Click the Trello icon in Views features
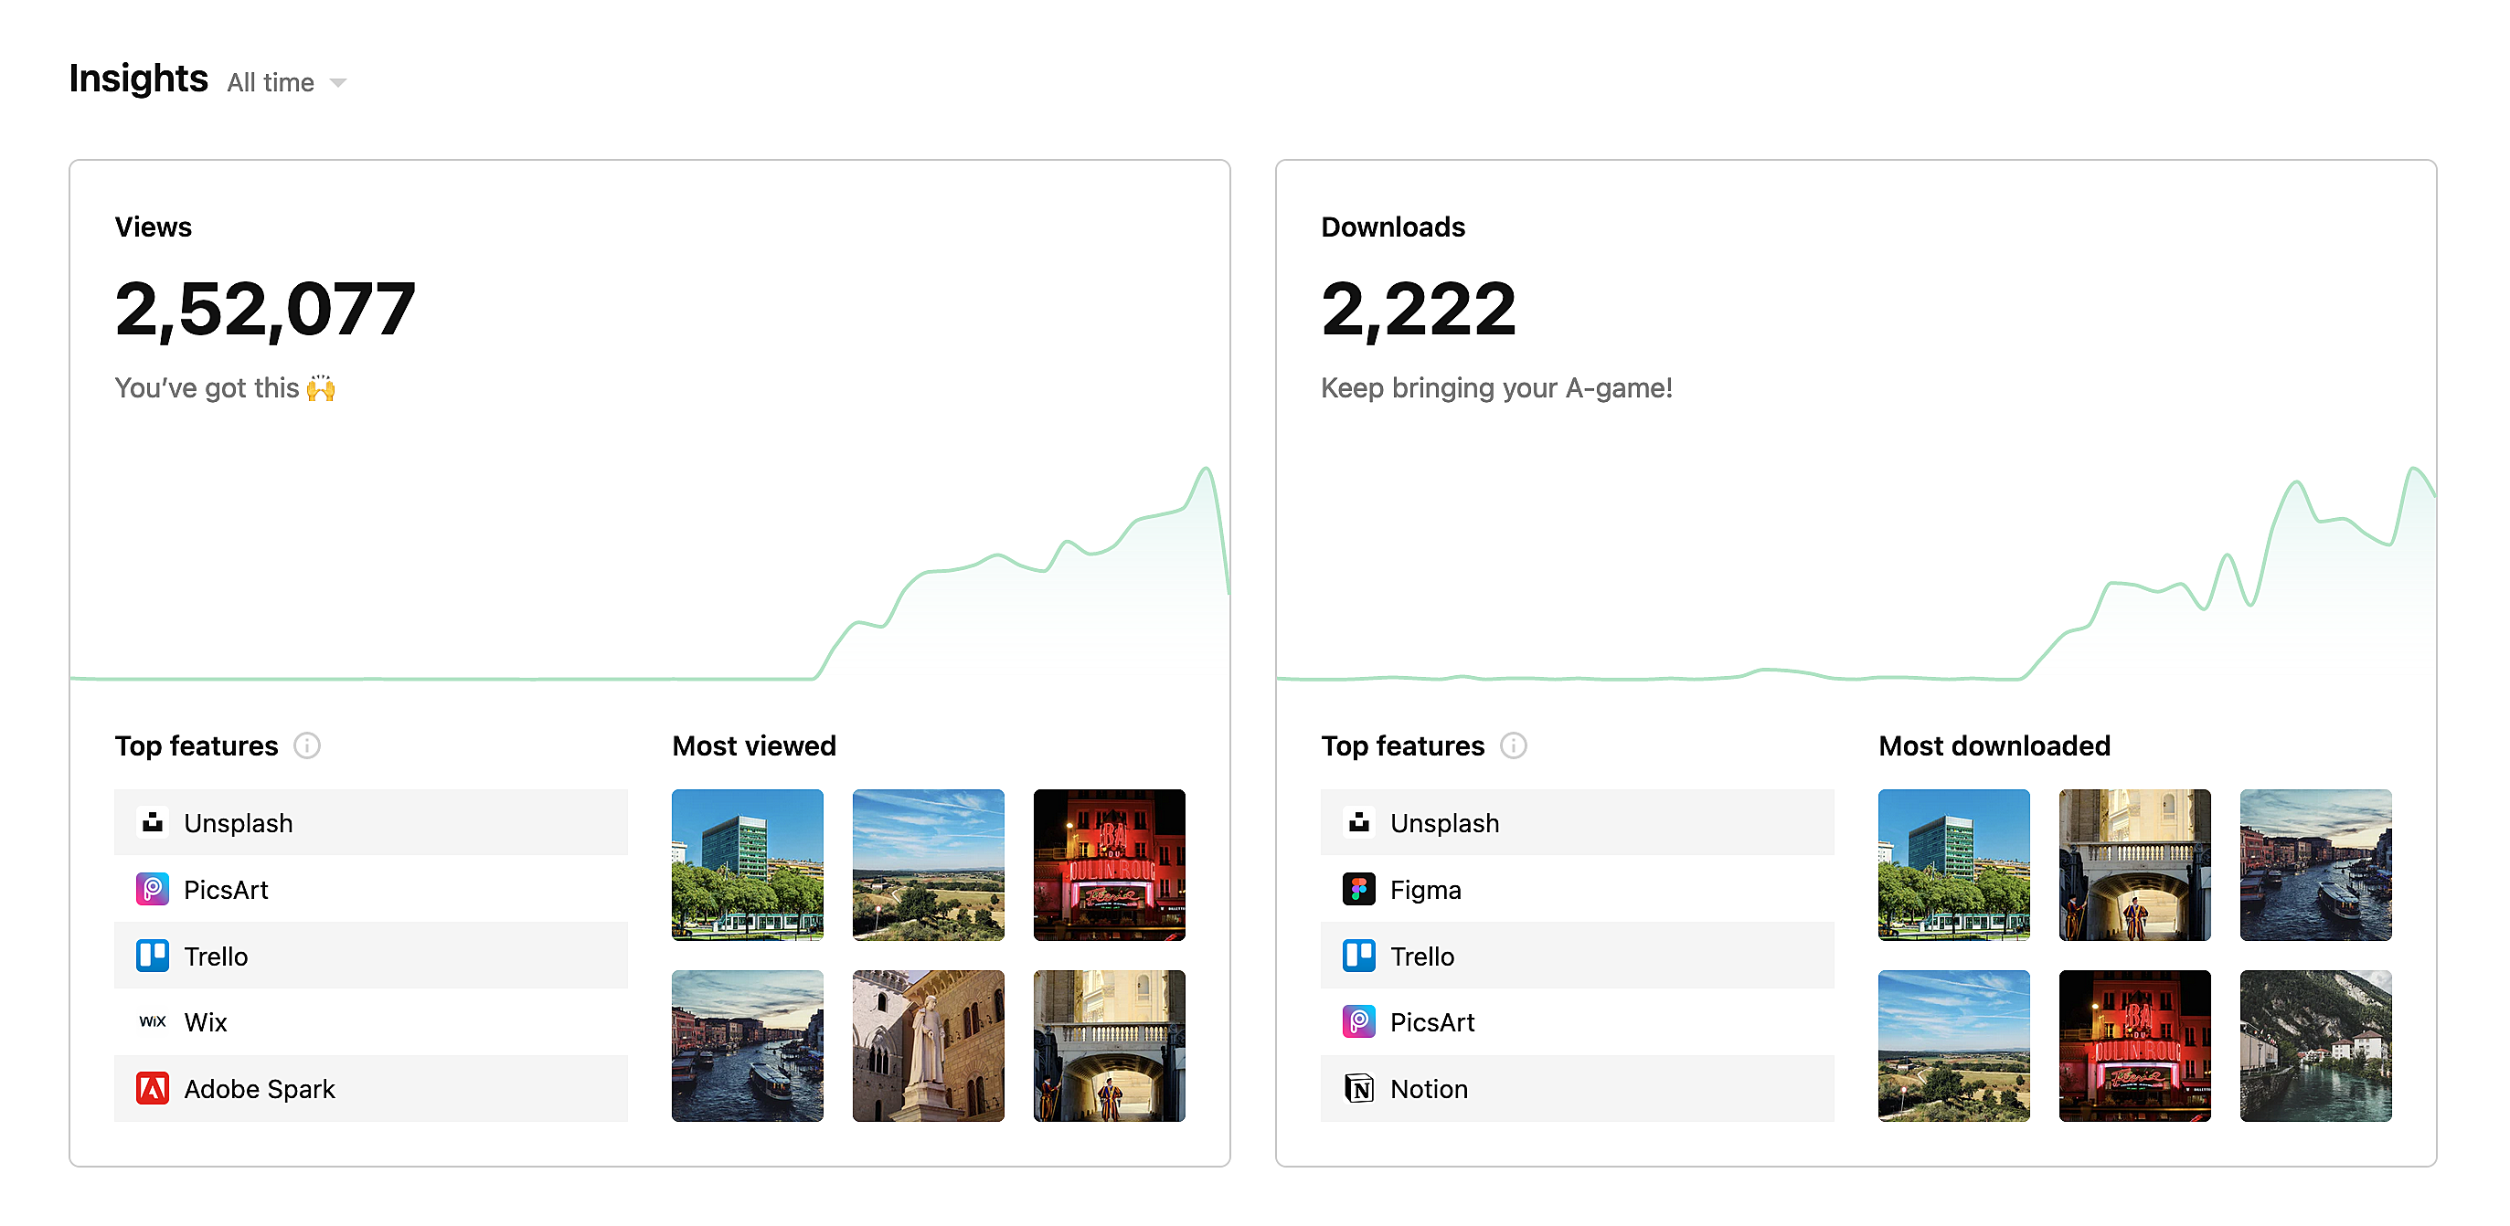2510x1226 pixels. [152, 956]
